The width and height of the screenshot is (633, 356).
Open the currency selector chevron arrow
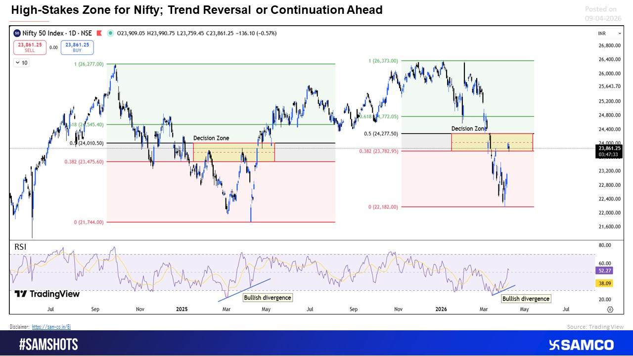(620, 33)
